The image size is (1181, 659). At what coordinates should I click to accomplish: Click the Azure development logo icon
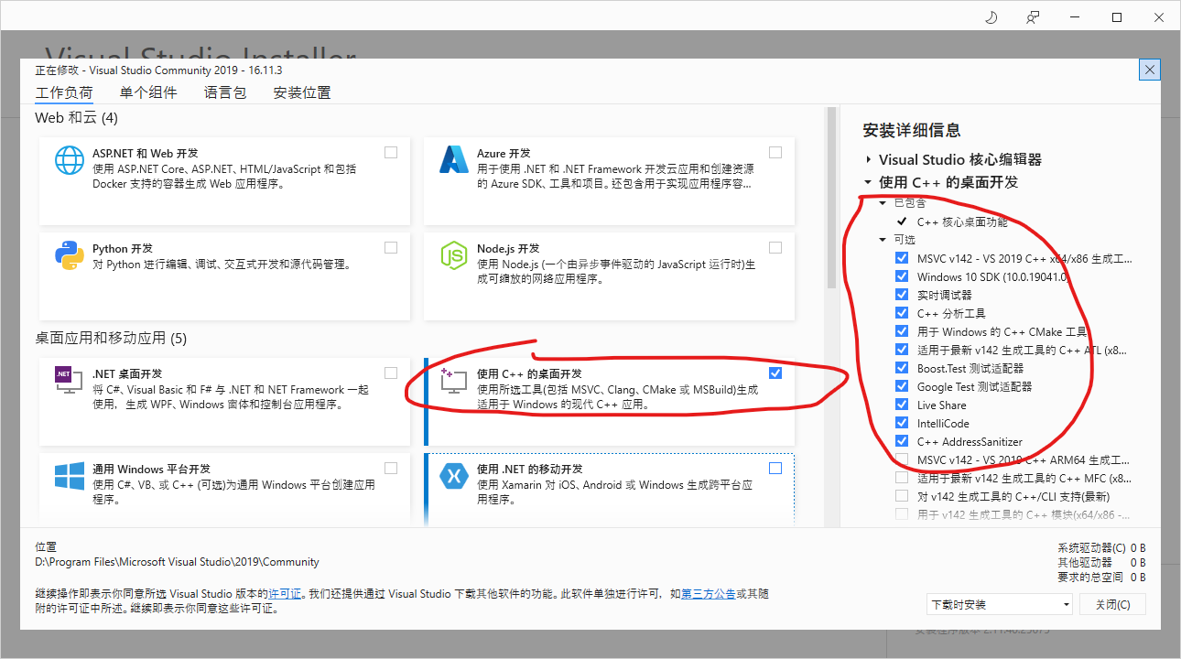click(454, 160)
